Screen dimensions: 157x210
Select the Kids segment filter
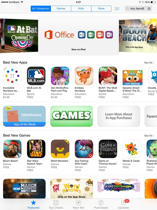81,9
